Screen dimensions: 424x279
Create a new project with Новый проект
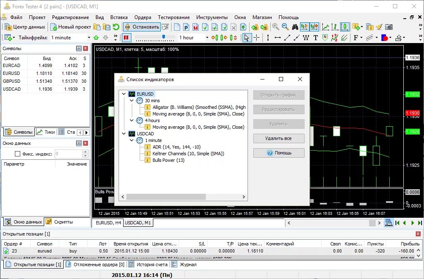[71, 27]
